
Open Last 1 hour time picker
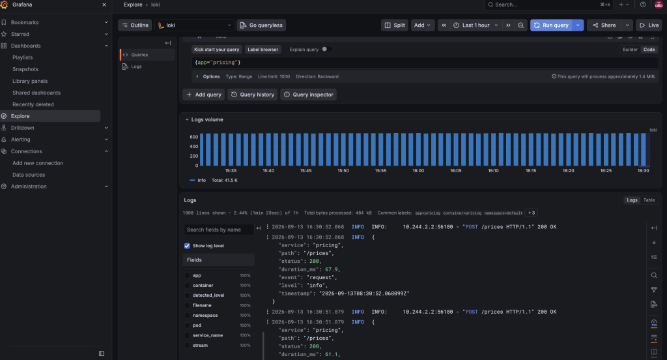475,25
